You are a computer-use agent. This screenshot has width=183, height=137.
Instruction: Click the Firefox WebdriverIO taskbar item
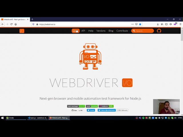[59, 118]
